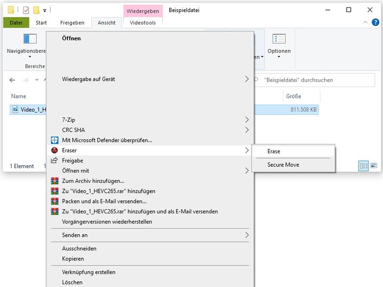Expand Wiedergabe auf Gerät submenu arrow
Image resolution: width=383 pixels, height=287 pixels.
[x=247, y=79]
